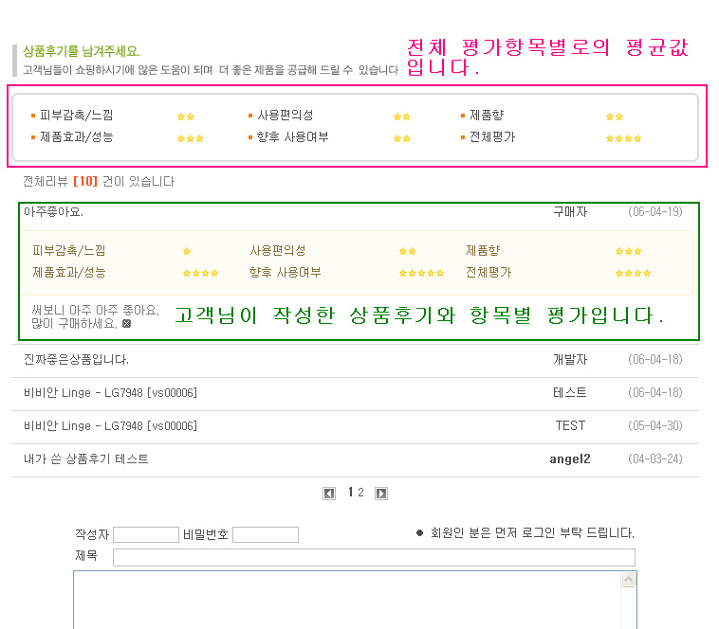Click the previous page arrow icon
Viewport: 719px width, 629px height.
click(329, 494)
